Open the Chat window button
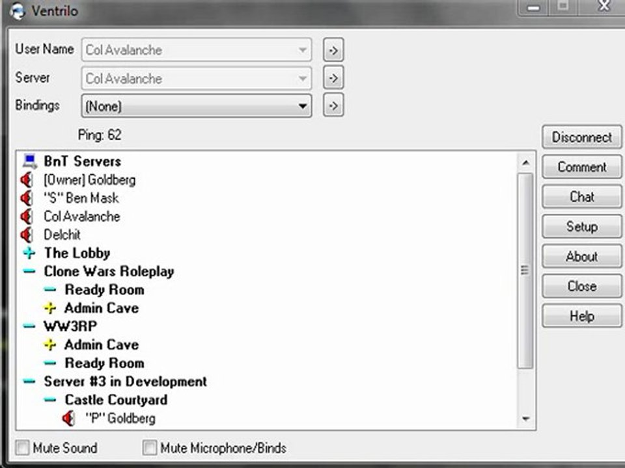The width and height of the screenshot is (625, 468). [x=581, y=196]
